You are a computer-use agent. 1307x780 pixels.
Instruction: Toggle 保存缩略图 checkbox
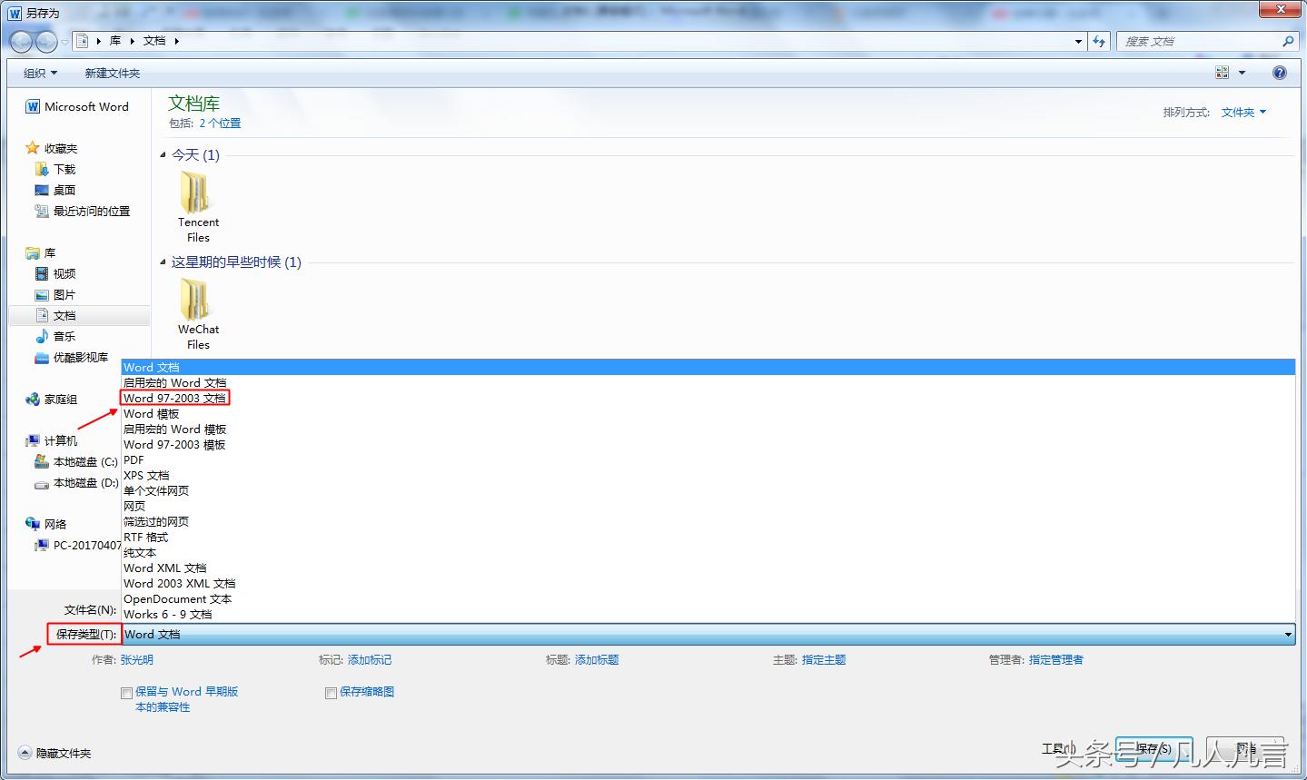tap(331, 693)
